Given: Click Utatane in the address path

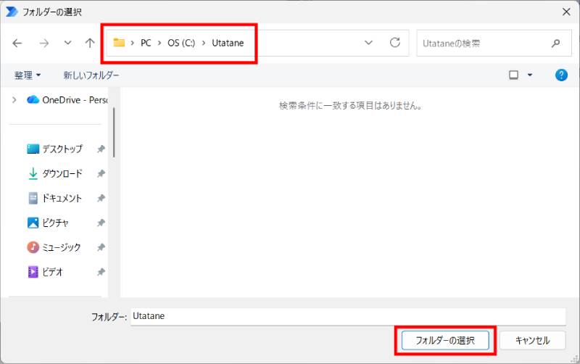Looking at the screenshot, I should (228, 43).
